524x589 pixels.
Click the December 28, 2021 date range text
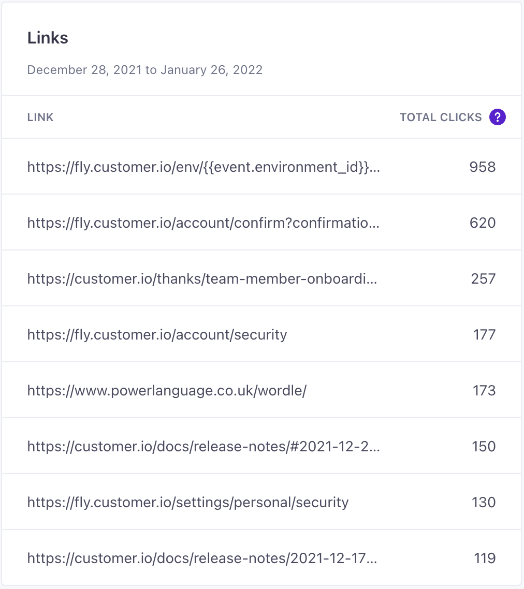pyautogui.click(x=144, y=70)
